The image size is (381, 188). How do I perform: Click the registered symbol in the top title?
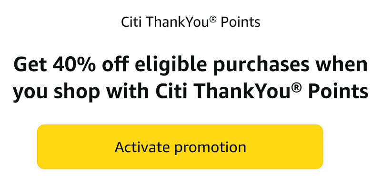click(x=212, y=20)
